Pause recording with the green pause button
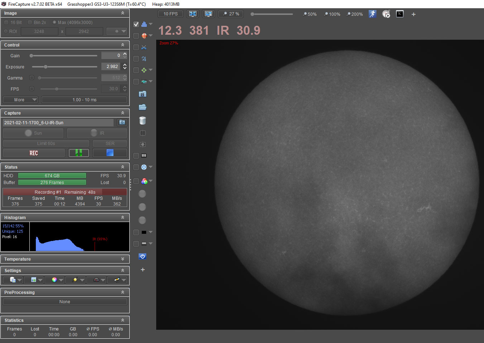The image size is (484, 343). point(79,153)
